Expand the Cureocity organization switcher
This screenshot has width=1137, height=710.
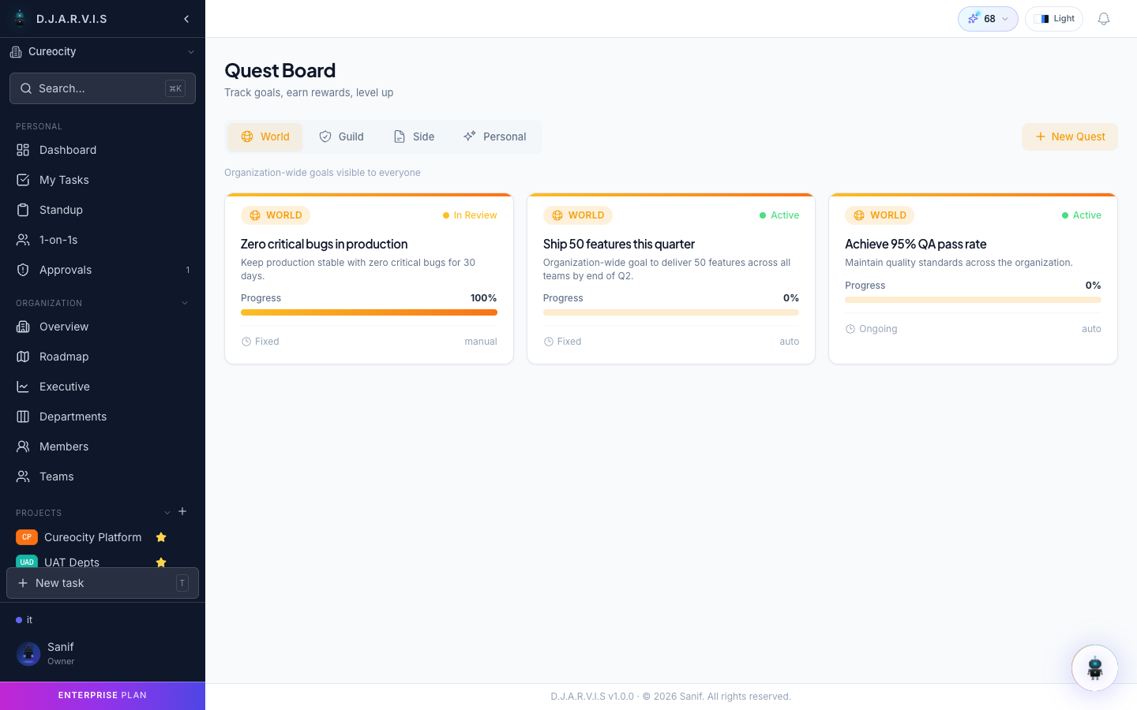pyautogui.click(x=103, y=52)
